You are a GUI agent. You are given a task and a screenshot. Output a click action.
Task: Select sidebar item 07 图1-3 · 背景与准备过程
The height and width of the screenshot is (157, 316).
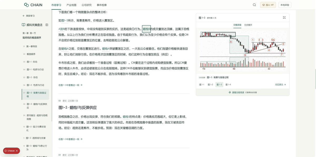click(35, 94)
